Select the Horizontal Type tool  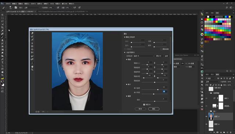click(x=2, y=62)
